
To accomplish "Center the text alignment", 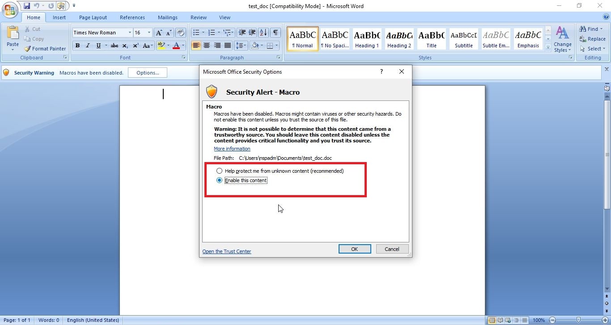I will pos(207,46).
